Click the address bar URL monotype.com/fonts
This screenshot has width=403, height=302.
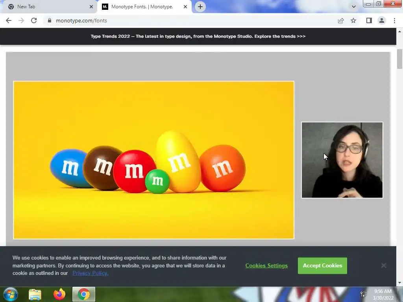(81, 20)
